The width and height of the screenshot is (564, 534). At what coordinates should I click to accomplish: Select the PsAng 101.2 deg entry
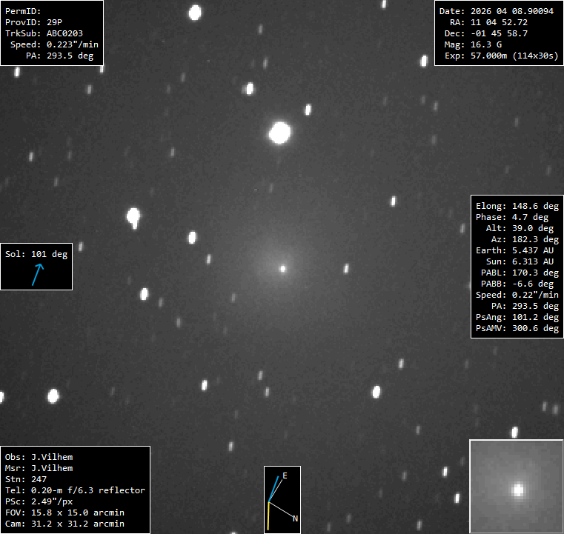[x=517, y=317]
